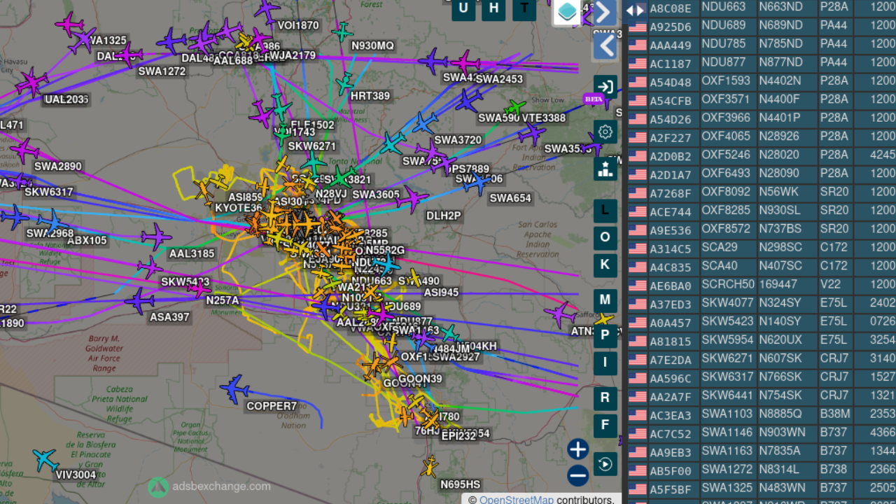The height and width of the screenshot is (504, 896).
Task: Open the OpenStreetMap link
Action: [x=516, y=499]
